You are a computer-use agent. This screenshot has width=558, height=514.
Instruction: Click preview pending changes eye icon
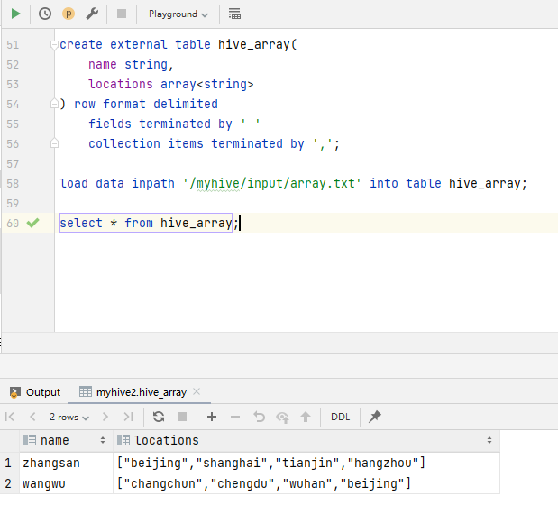[x=282, y=417]
